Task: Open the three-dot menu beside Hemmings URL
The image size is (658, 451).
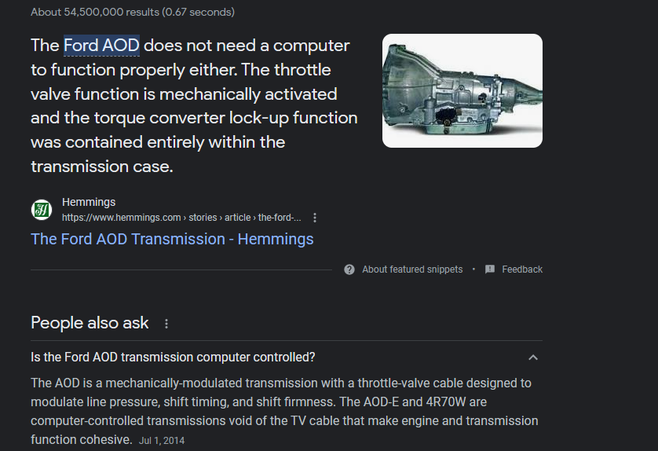Action: pyautogui.click(x=315, y=218)
